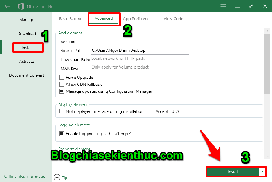Switch to Basic Settings tab

coord(71,19)
